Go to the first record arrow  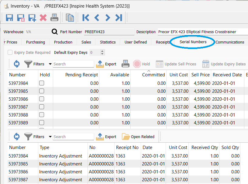pyautogui.click(x=86, y=18)
